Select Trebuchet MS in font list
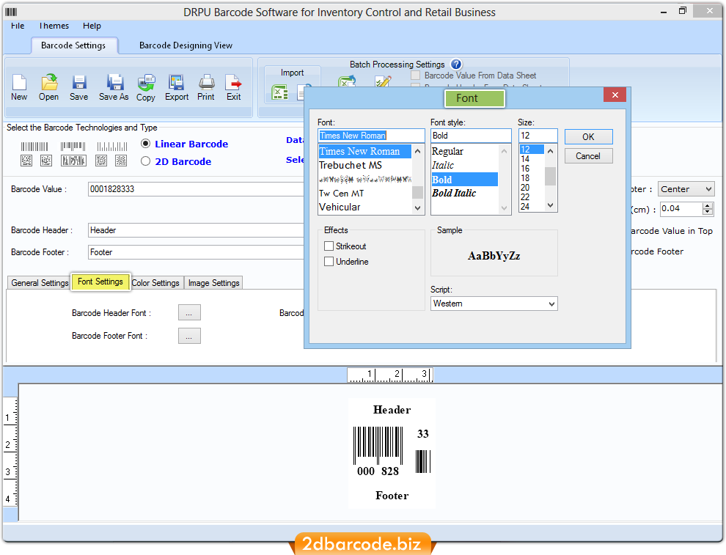This screenshot has height=555, width=726. (x=365, y=165)
